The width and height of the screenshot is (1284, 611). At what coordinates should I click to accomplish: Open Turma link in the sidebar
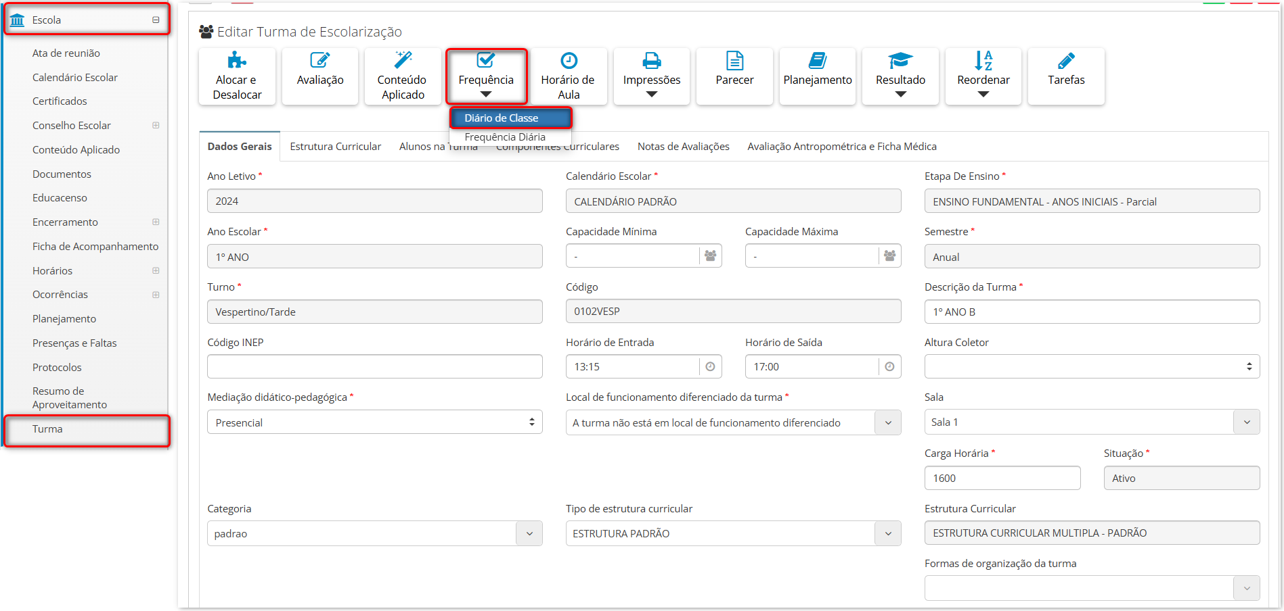click(x=47, y=429)
